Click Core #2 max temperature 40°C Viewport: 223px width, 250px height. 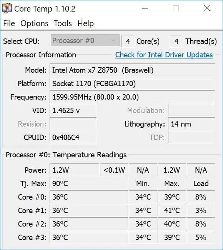pos(172,224)
